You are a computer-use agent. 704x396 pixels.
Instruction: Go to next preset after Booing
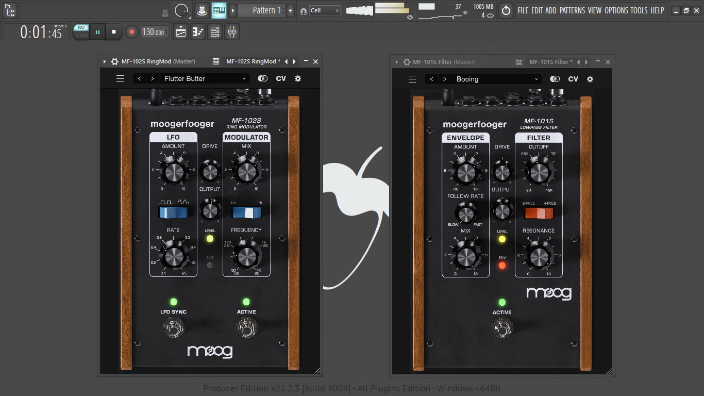pyautogui.click(x=444, y=79)
